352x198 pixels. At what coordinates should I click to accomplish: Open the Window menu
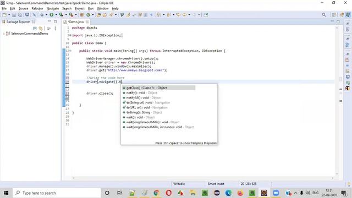tap(103, 9)
